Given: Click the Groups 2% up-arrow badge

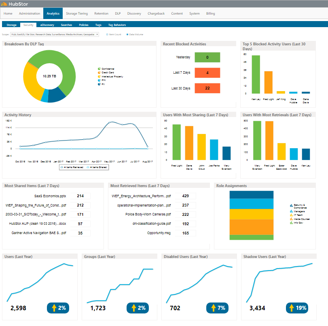Looking at the screenshot, I should [138, 308].
